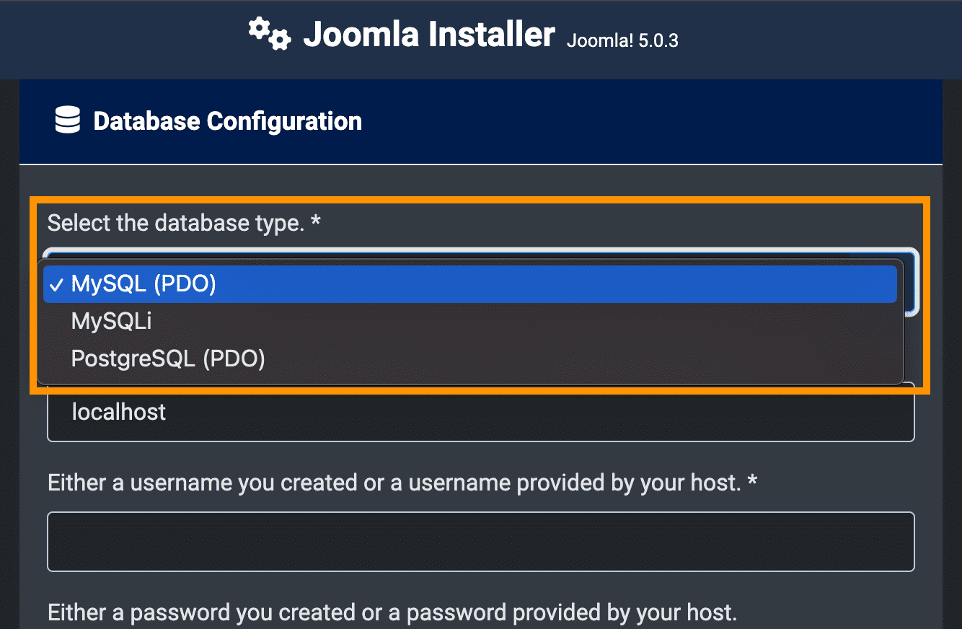This screenshot has height=629, width=962.
Task: Click the database stack icon
Action: 68,120
